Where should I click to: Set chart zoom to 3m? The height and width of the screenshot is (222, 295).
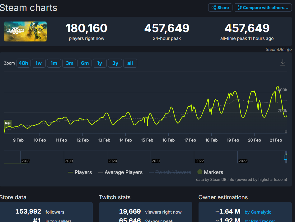tap(69, 63)
